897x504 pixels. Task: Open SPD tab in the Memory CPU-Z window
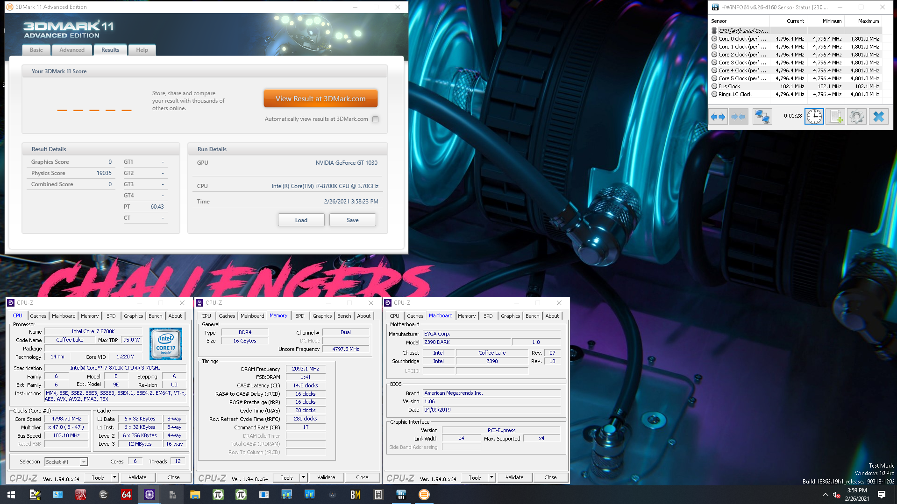pos(300,316)
